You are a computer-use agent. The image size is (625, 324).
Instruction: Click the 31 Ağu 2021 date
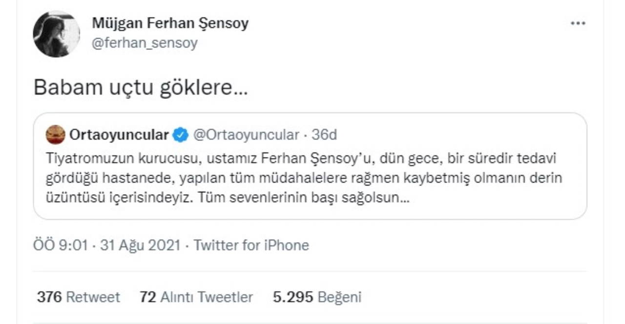[x=140, y=245]
